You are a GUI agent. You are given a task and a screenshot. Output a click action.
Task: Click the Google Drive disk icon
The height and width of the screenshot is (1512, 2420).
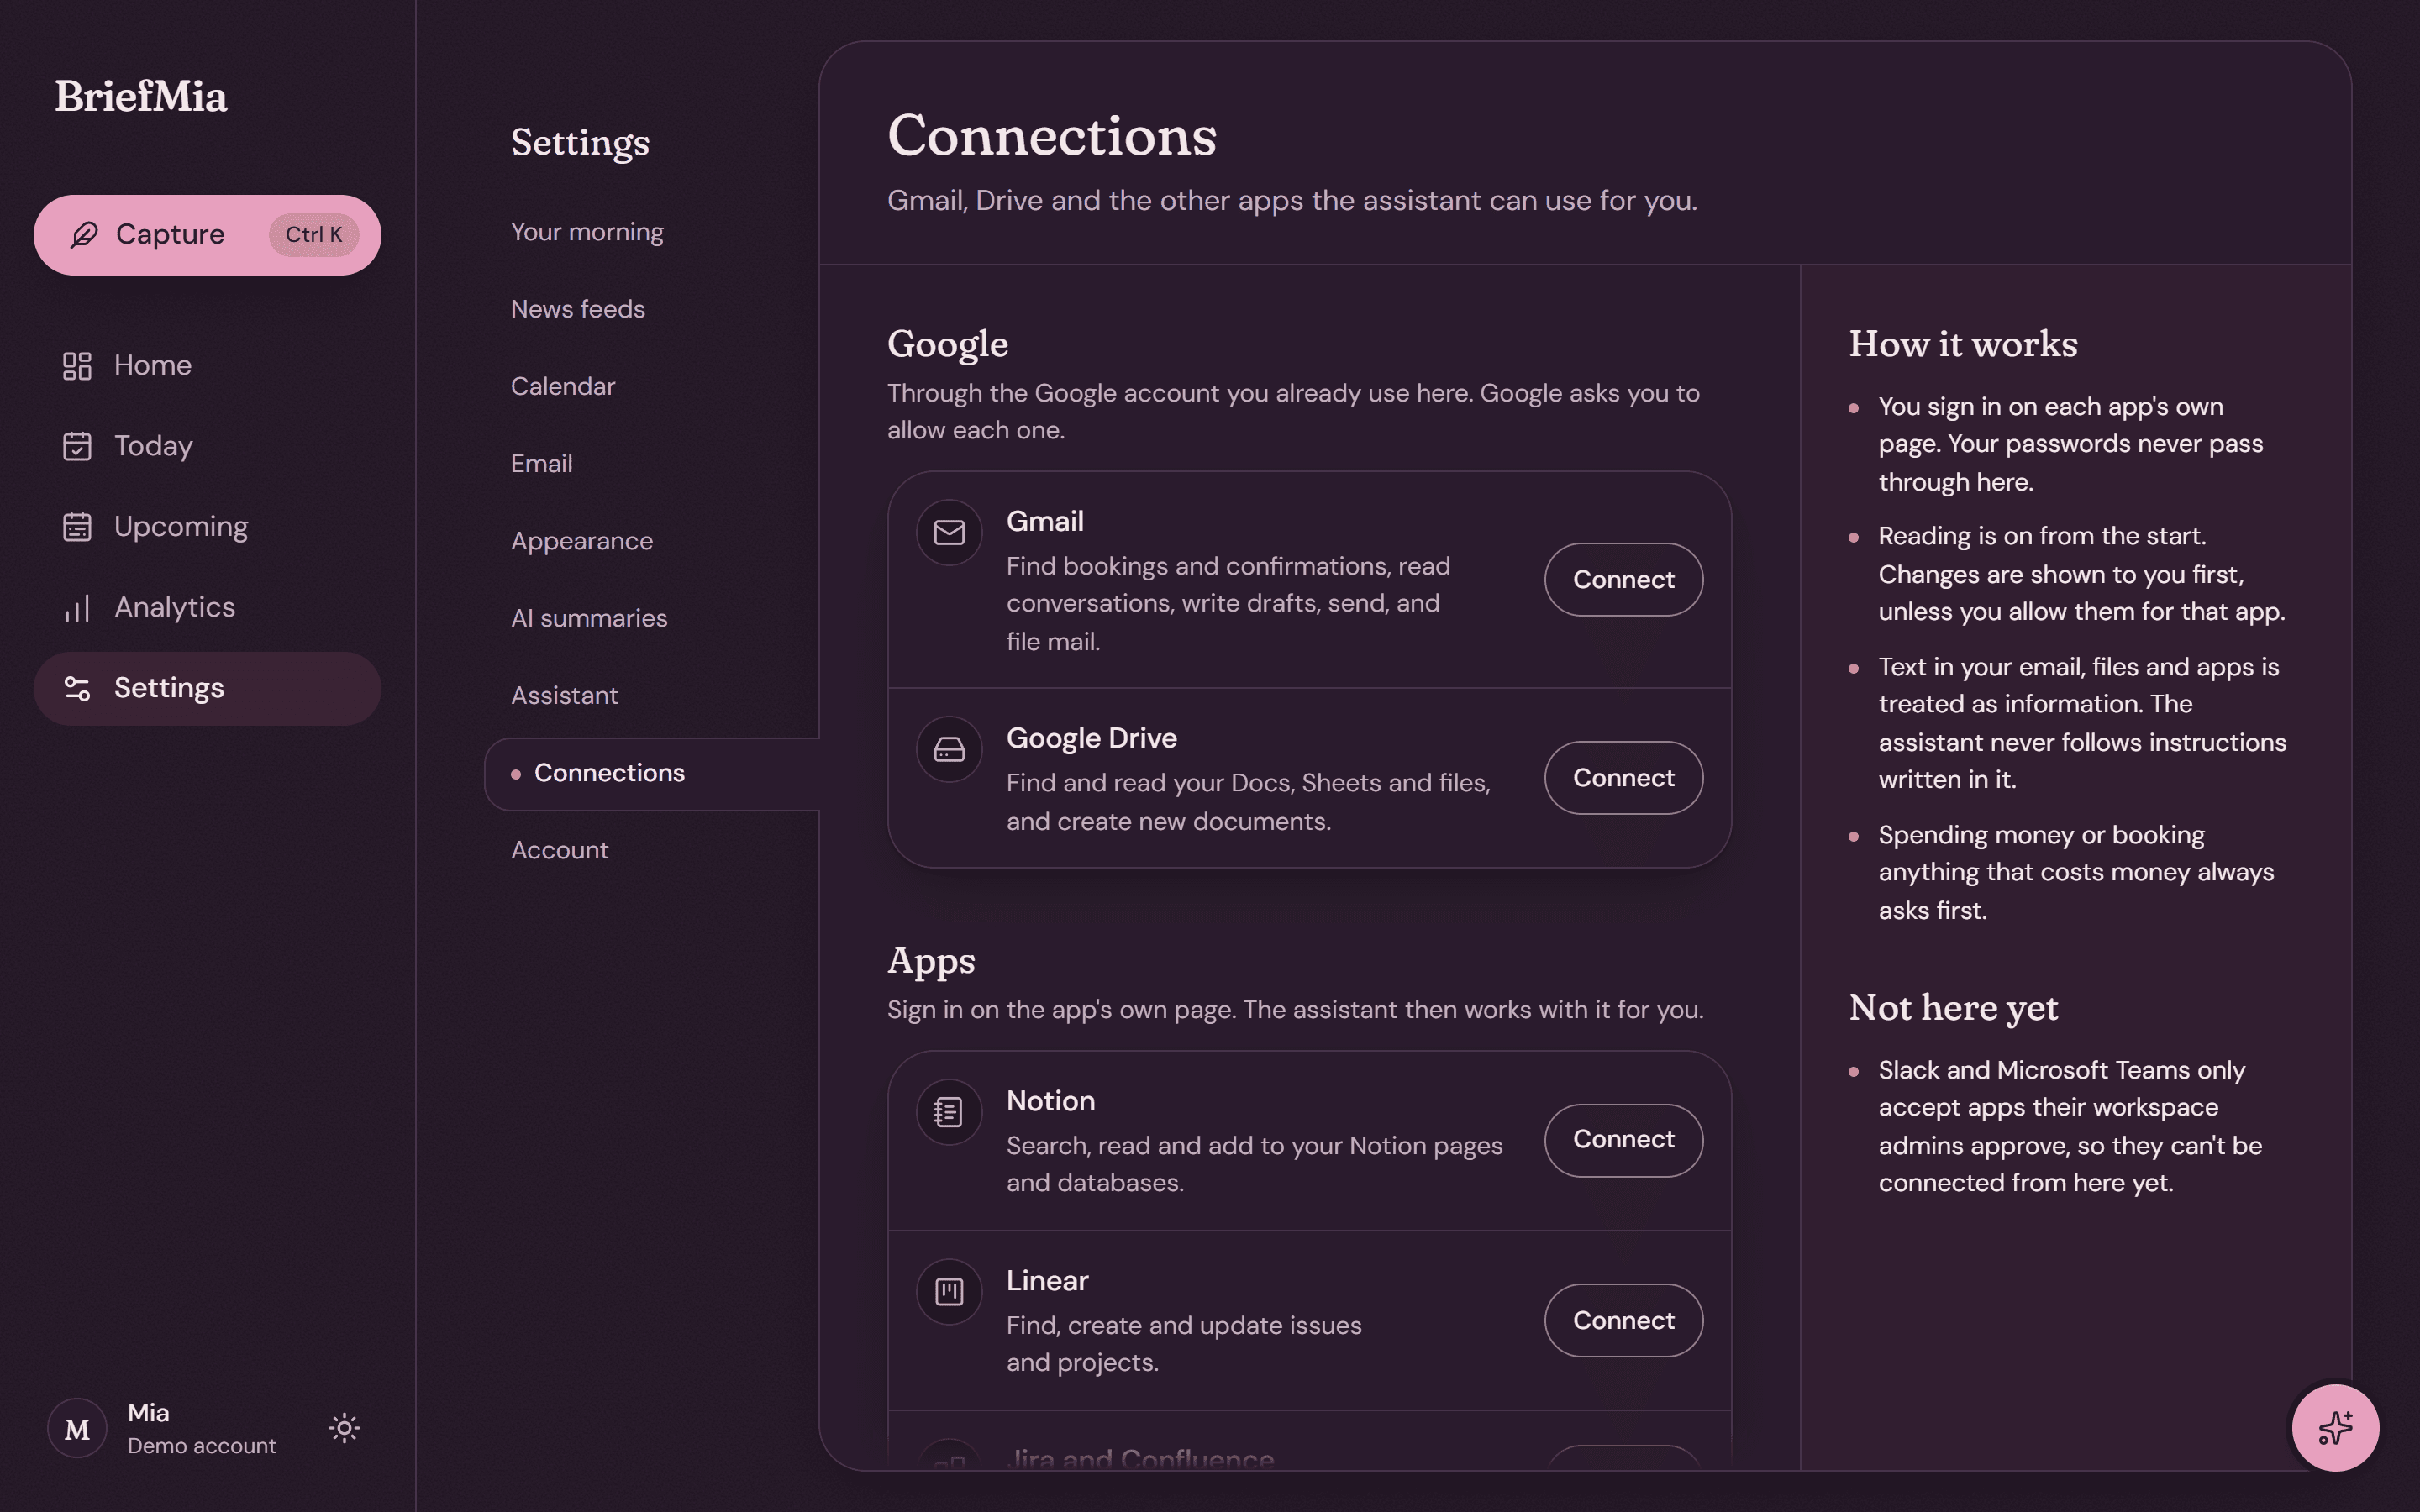point(949,749)
